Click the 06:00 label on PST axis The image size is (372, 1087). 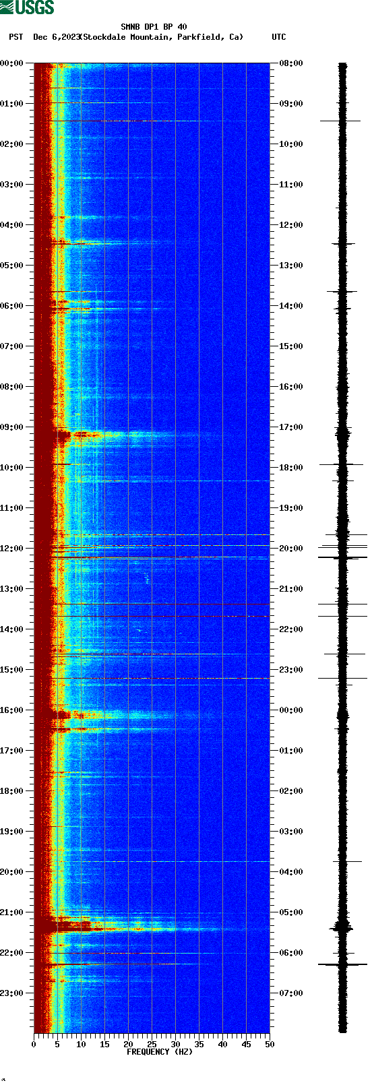12,306
